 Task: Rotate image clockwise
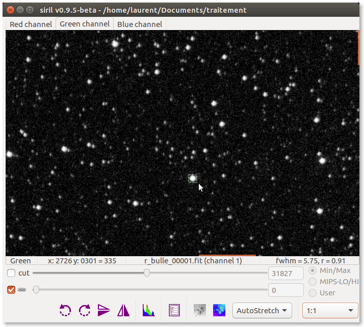[x=85, y=310]
